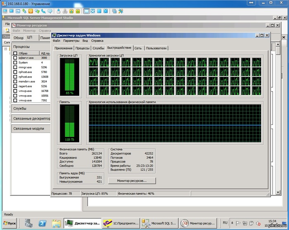Image resolution: width=289 pixels, height=230 pixels.
Task: Sort by the ИД процесса column header
Action: click(45, 53)
